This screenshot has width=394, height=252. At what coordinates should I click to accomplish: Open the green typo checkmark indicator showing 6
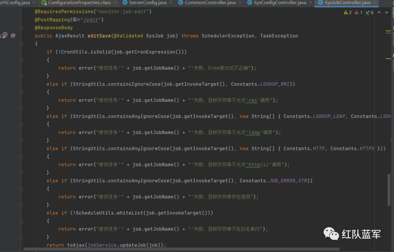pyautogui.click(x=370, y=12)
